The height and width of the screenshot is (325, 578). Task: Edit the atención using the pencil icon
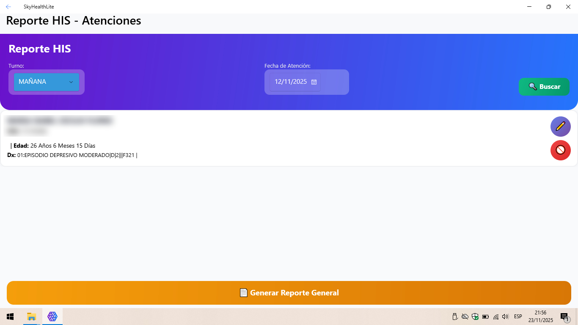pyautogui.click(x=560, y=127)
